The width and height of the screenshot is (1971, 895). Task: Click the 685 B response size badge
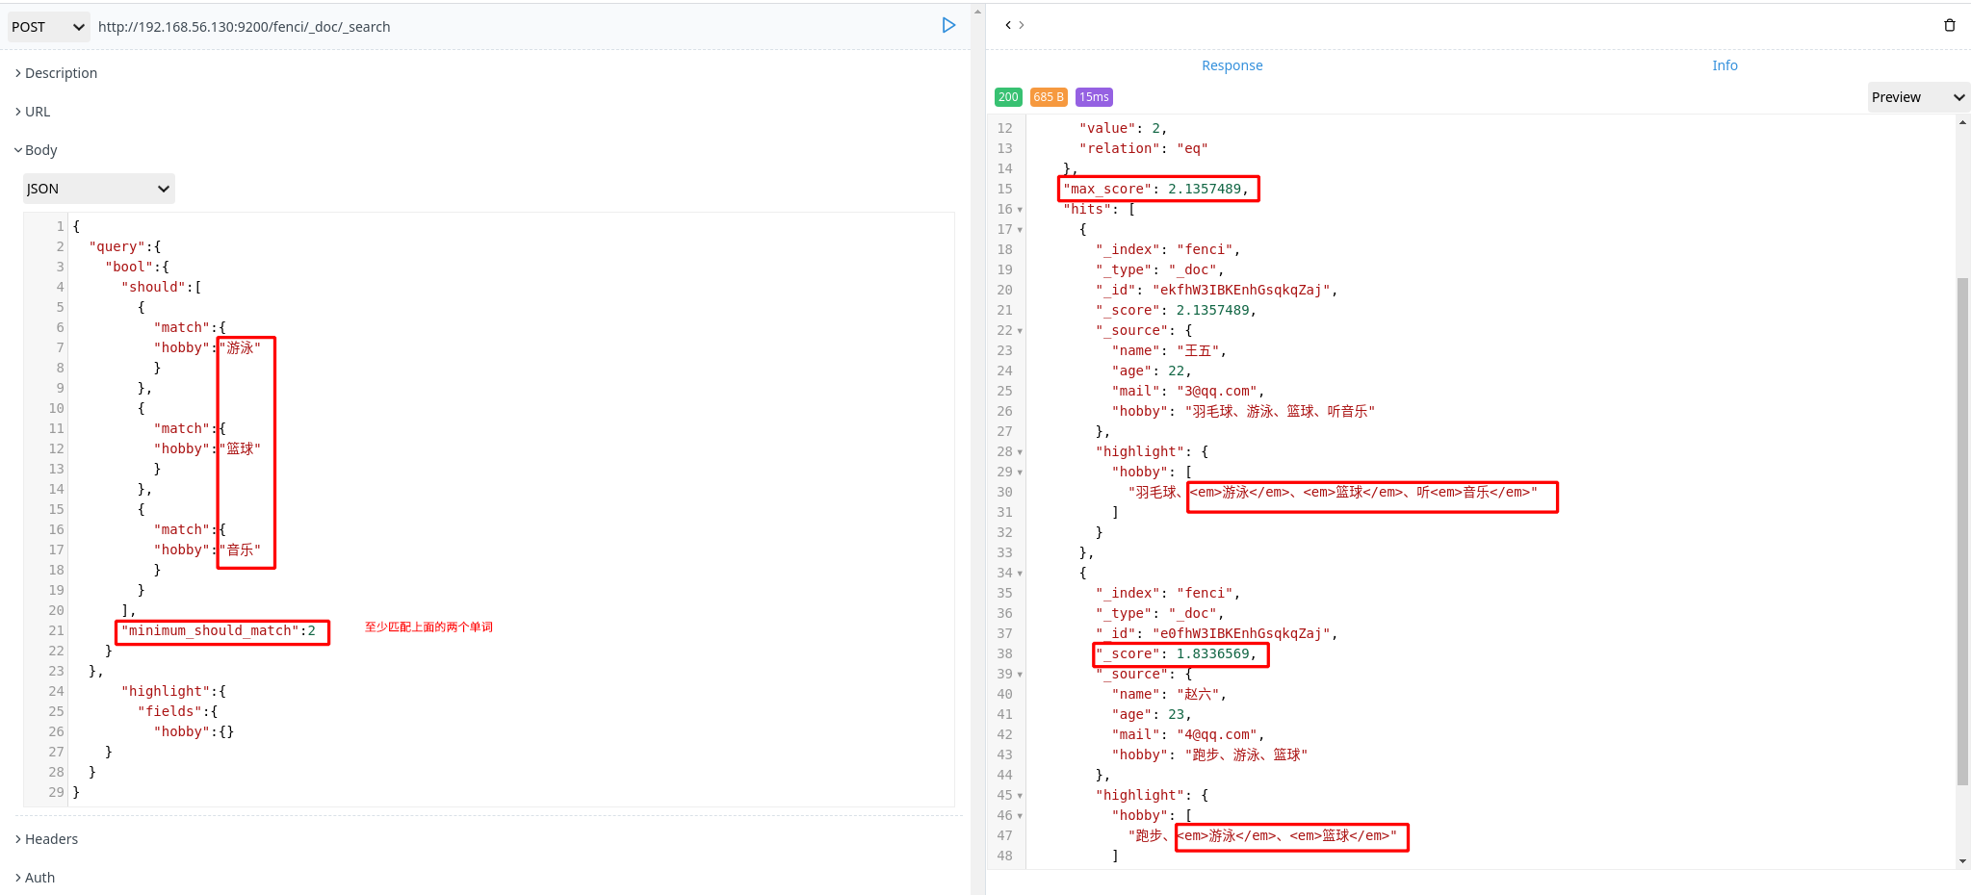pyautogui.click(x=1049, y=96)
